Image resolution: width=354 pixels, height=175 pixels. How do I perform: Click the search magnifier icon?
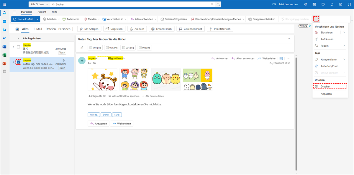[x=218, y=4]
